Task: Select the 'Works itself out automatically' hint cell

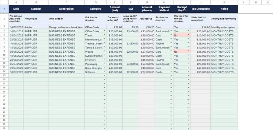Action: (200, 19)
